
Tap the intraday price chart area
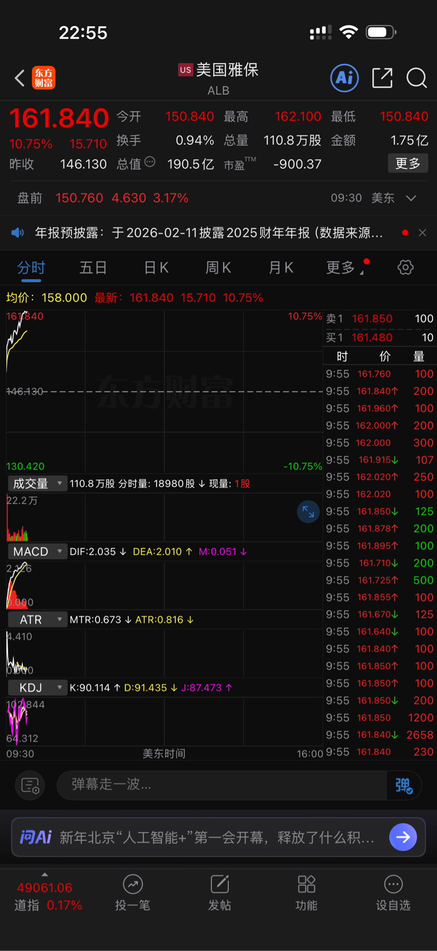coord(164,391)
